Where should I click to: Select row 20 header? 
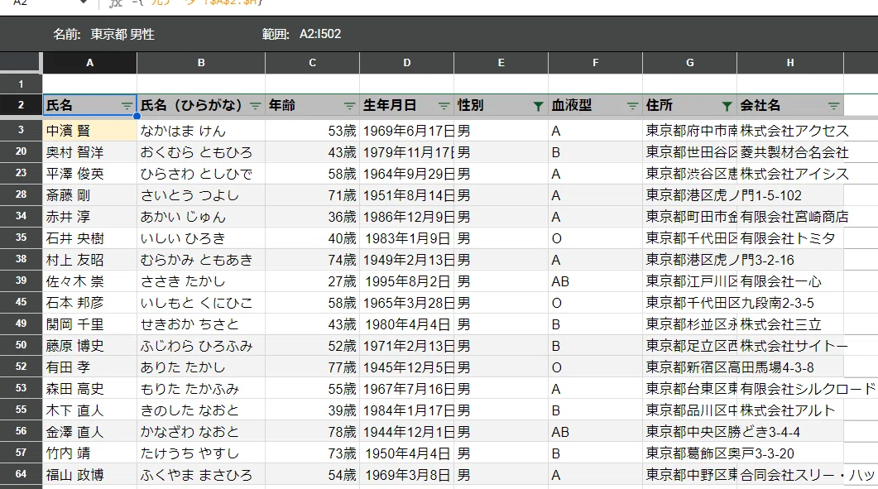21,151
